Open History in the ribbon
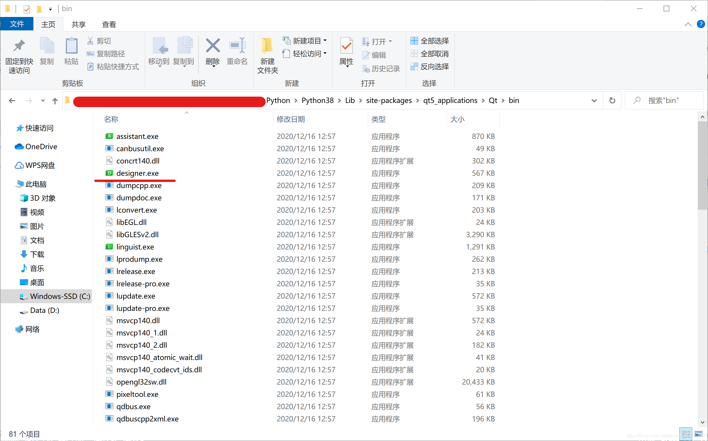 (381, 69)
